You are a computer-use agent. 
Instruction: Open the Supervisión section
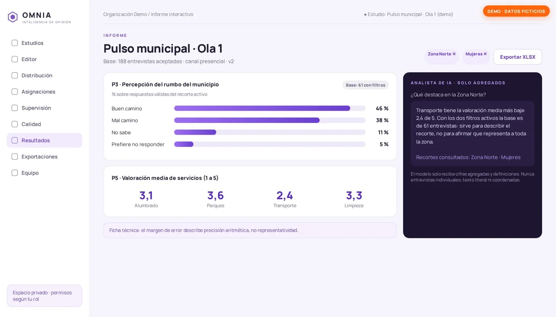click(44, 108)
